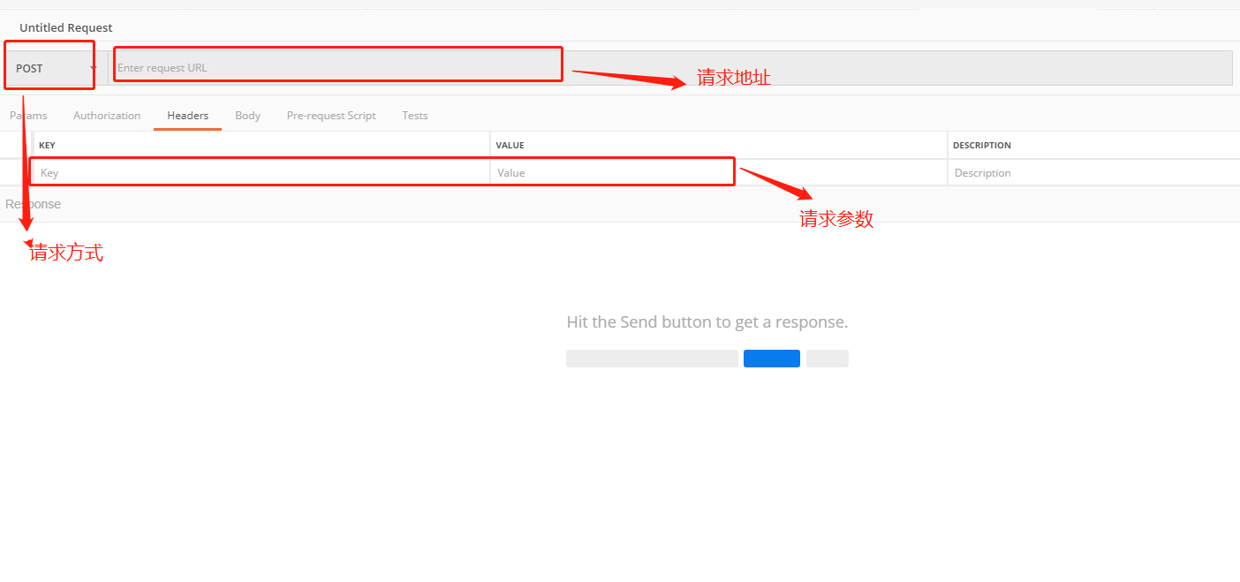Click the 'Hit the Send button' message

click(707, 322)
